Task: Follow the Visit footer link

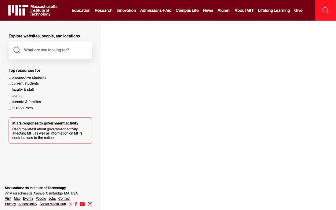Action: [x=8, y=198]
